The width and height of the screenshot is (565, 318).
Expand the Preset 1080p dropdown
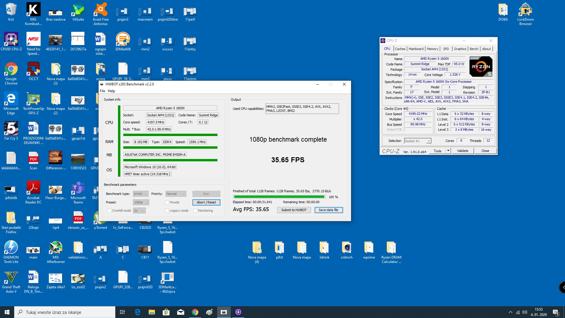coord(141,202)
